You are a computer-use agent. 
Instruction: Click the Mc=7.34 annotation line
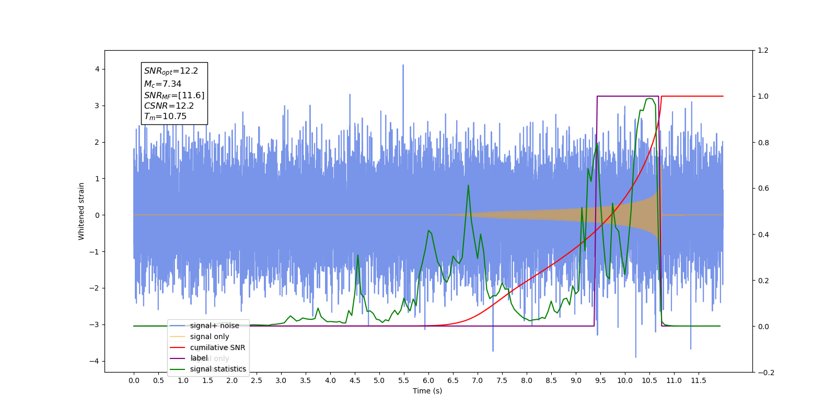pyautogui.click(x=162, y=84)
